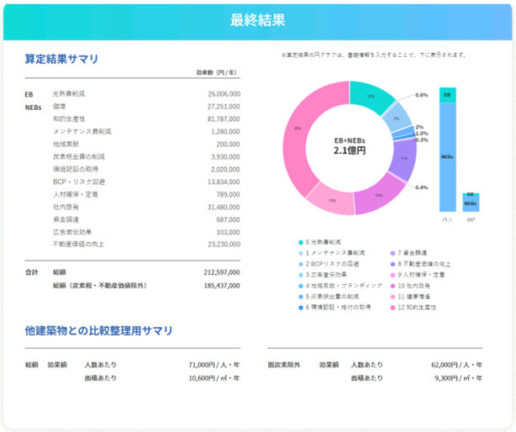Click the EB section of the /1人 bar
The width and height of the screenshot is (516, 432).
click(x=448, y=95)
